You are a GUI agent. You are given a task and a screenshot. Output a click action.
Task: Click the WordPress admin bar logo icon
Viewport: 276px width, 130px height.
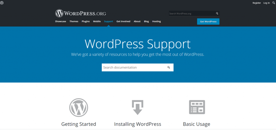click(x=2, y=3)
